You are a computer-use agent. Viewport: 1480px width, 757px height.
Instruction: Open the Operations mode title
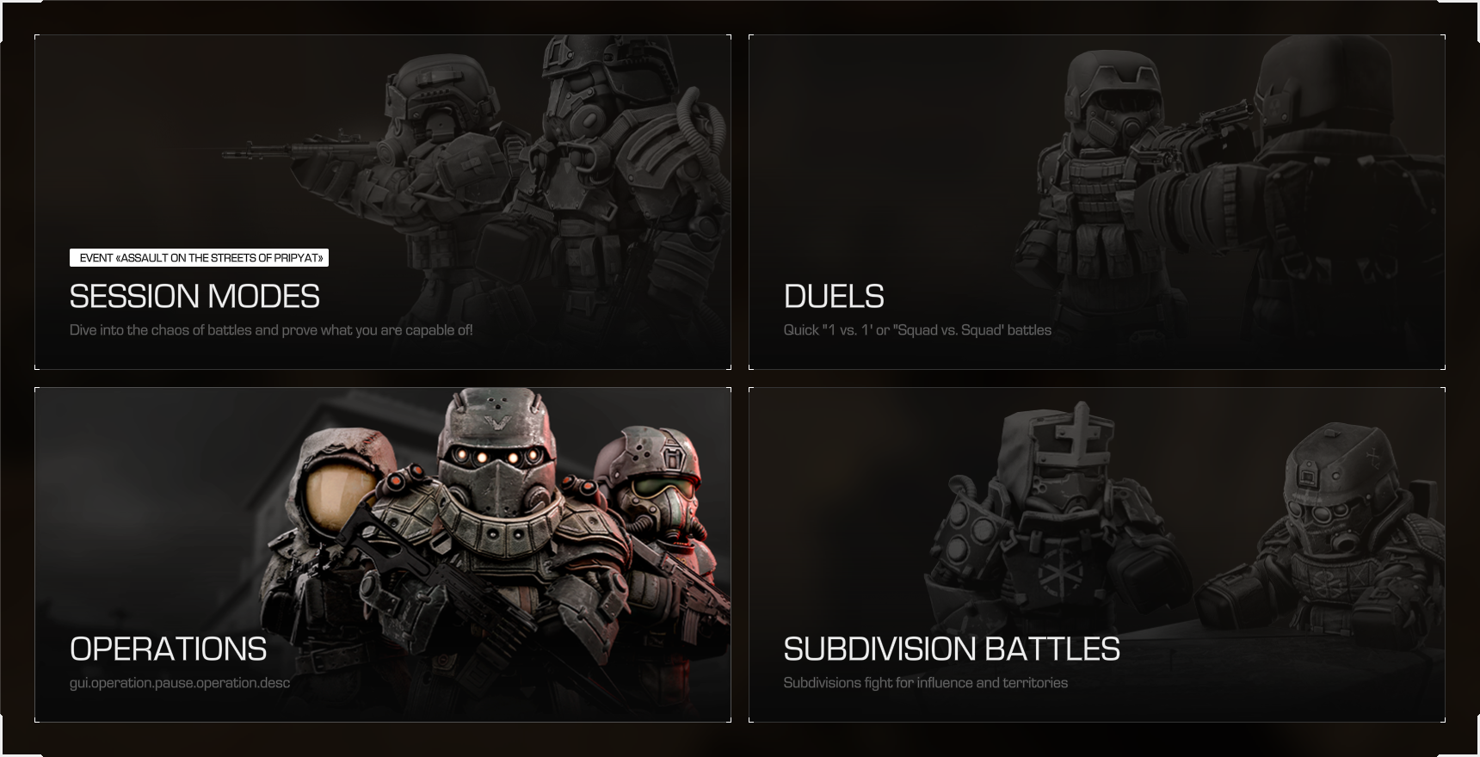(x=169, y=649)
